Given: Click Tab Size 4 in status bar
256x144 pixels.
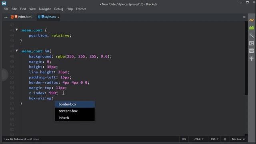Looking at the screenshot, I should 238,139.
